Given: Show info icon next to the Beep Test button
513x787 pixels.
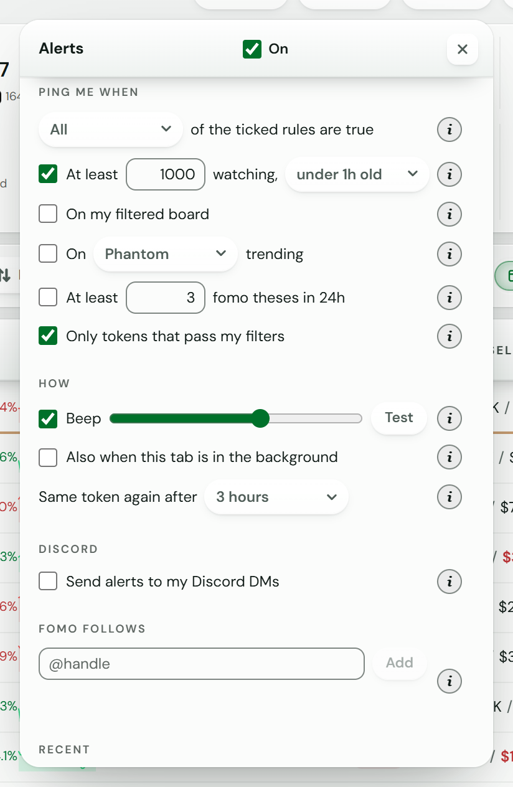Looking at the screenshot, I should click(x=449, y=418).
